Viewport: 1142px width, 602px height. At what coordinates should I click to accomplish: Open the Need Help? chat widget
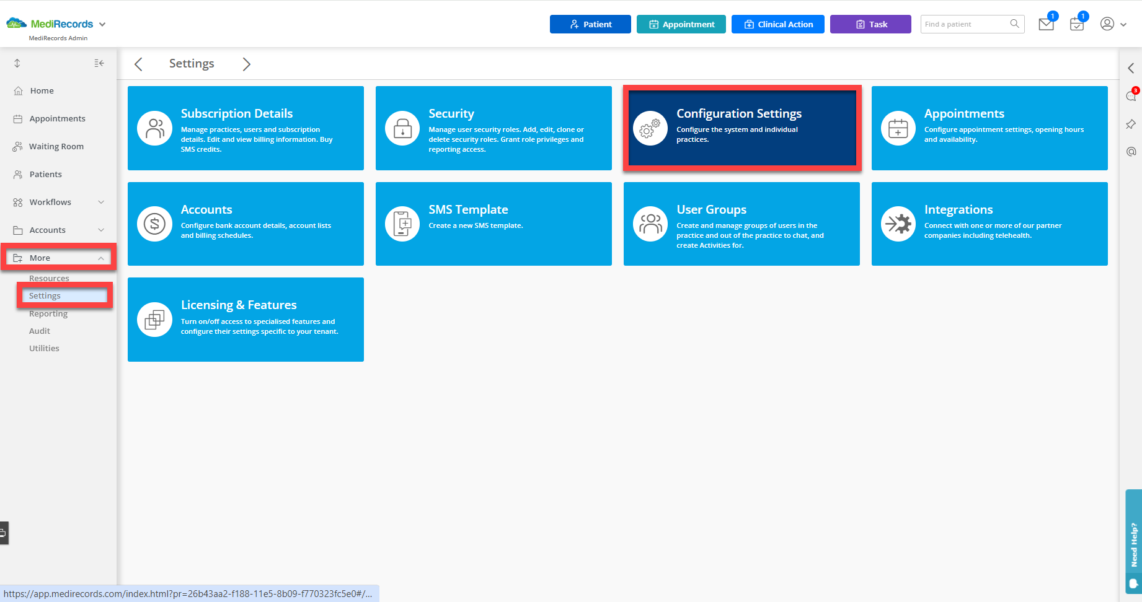click(1134, 542)
